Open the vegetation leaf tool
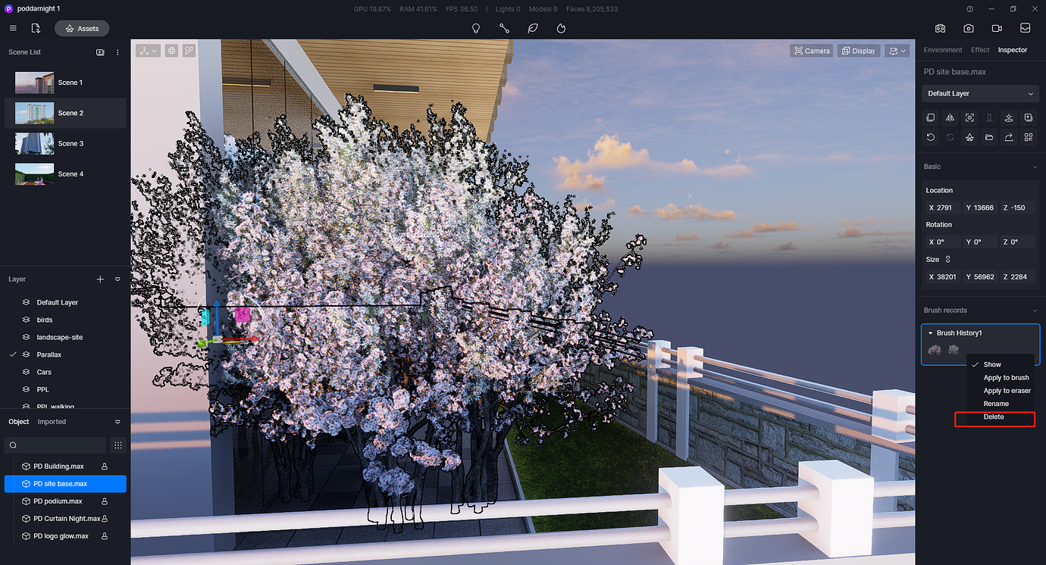The width and height of the screenshot is (1046, 565). click(532, 28)
